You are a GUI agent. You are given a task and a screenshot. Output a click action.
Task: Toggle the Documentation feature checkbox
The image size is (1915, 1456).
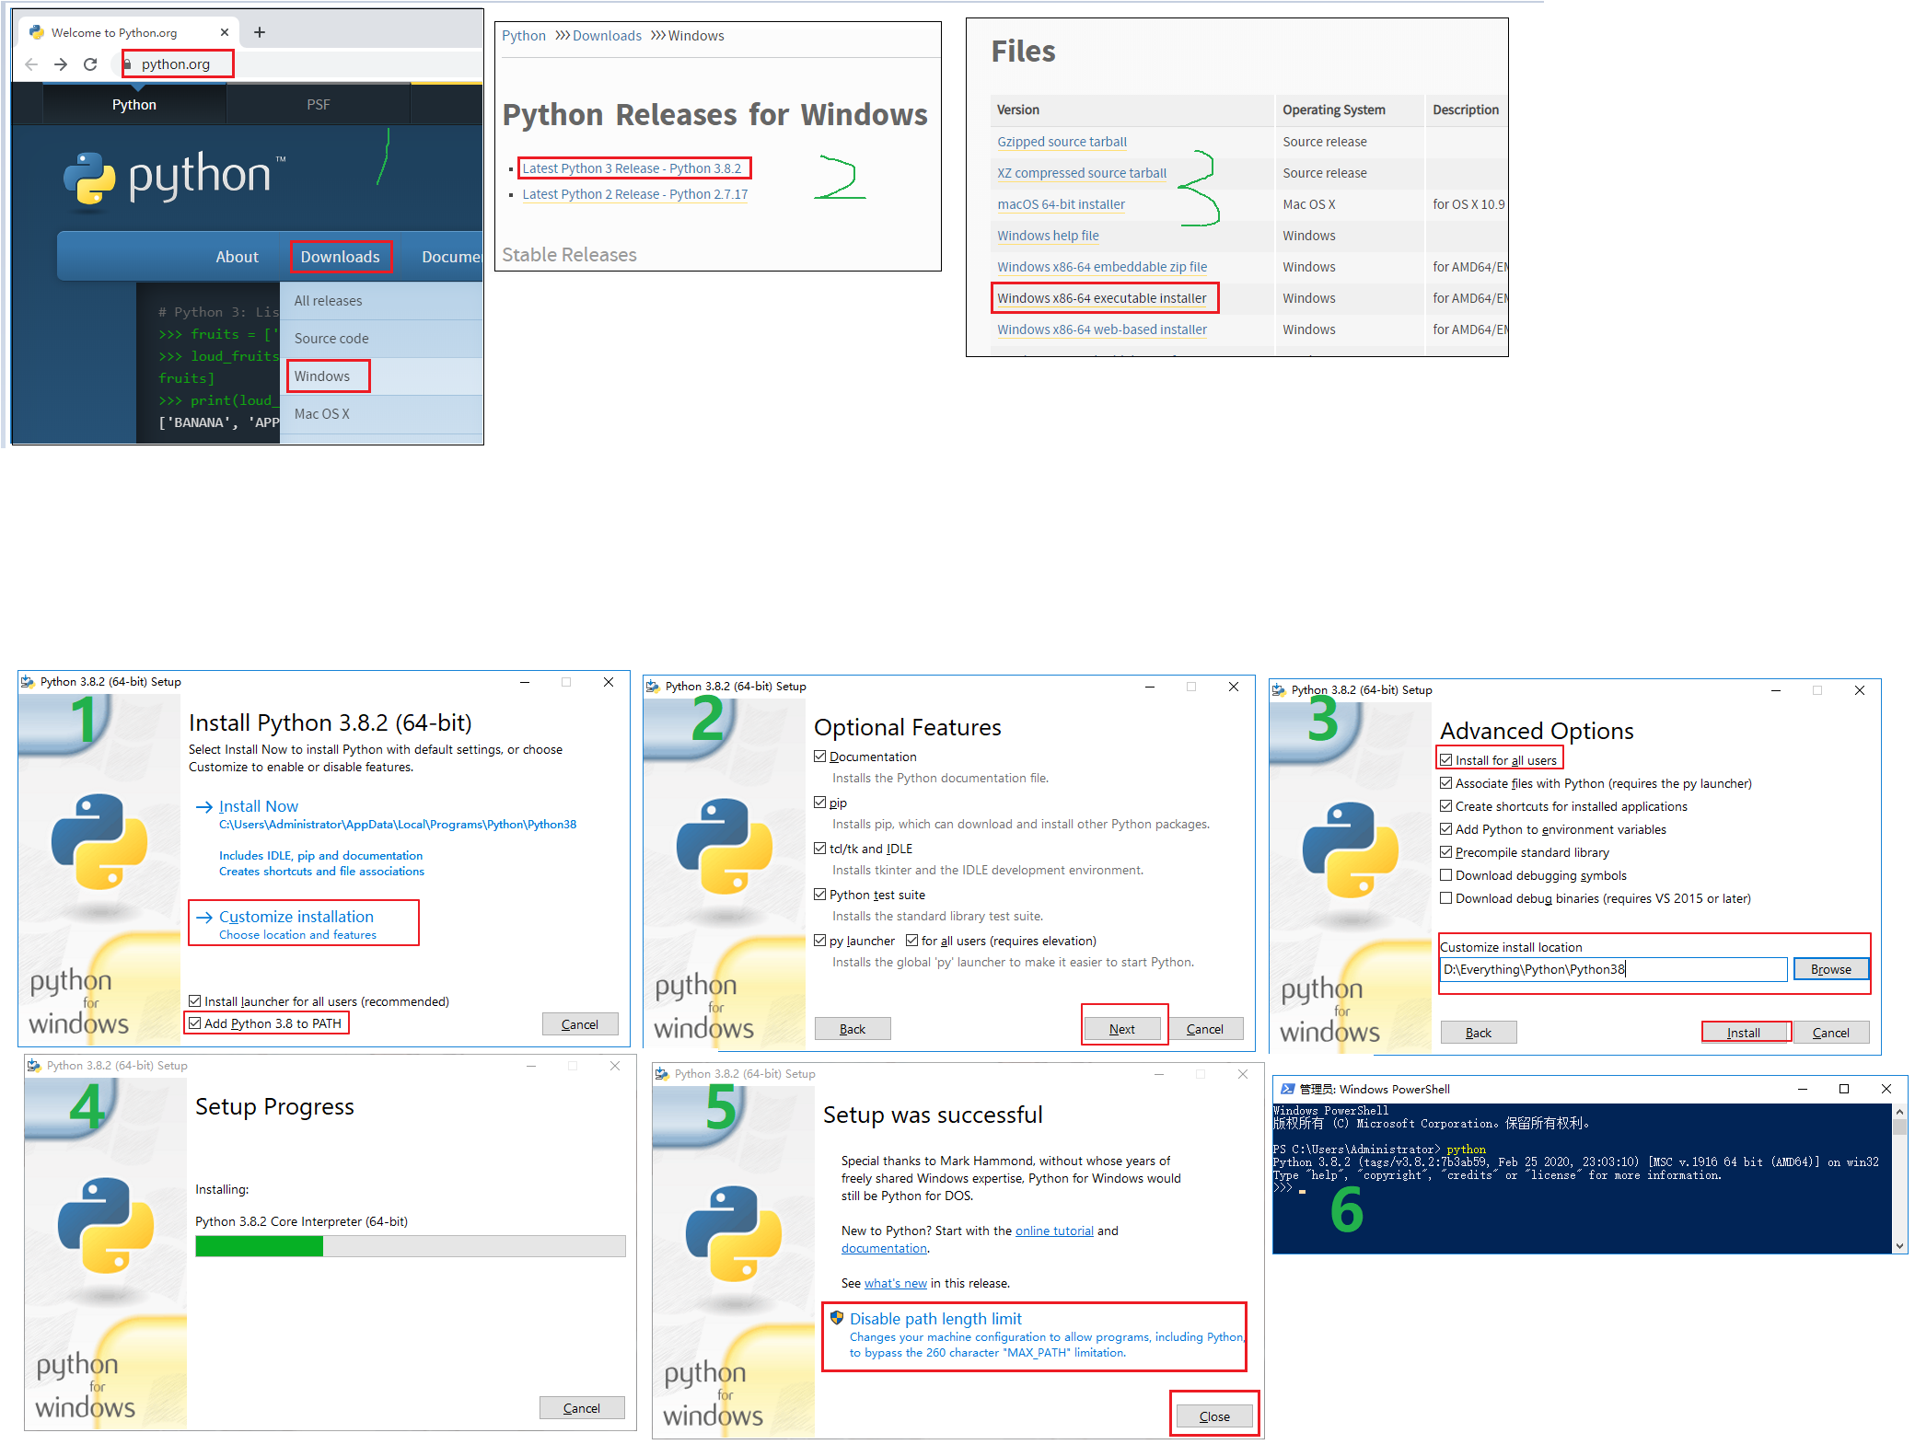tap(819, 757)
